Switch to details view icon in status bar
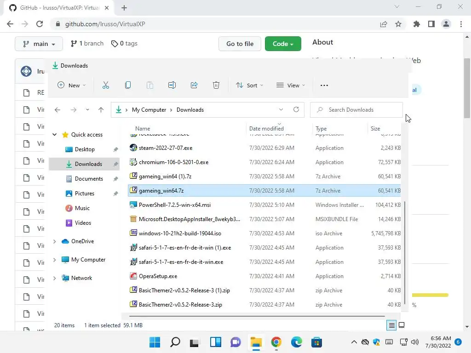The height and width of the screenshot is (353, 471). [391, 325]
